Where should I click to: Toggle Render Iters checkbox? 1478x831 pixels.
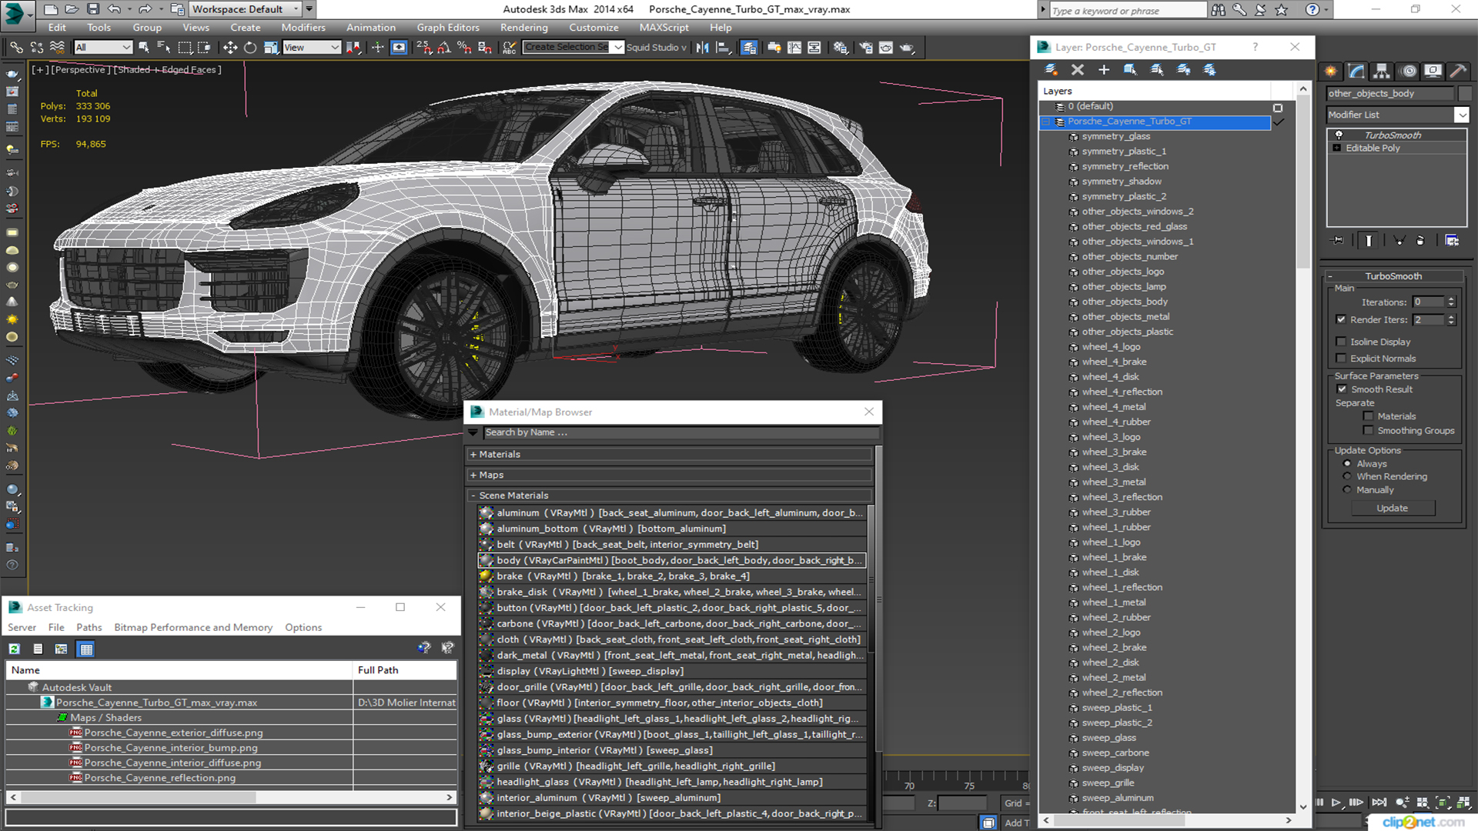tap(1341, 319)
